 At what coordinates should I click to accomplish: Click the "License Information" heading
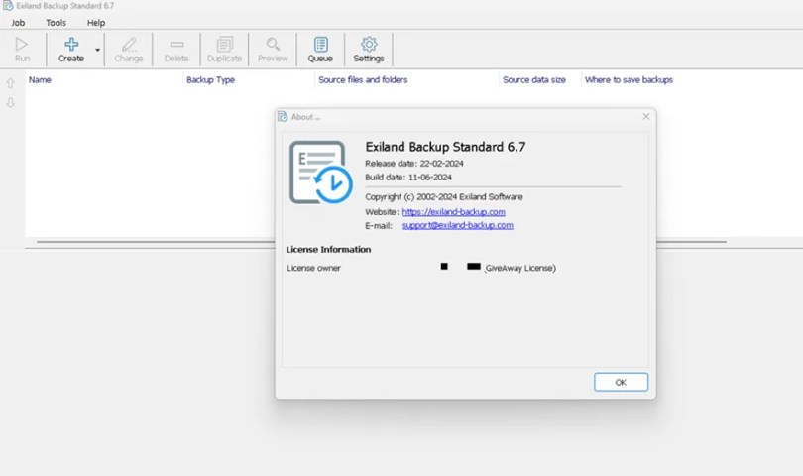click(x=328, y=250)
